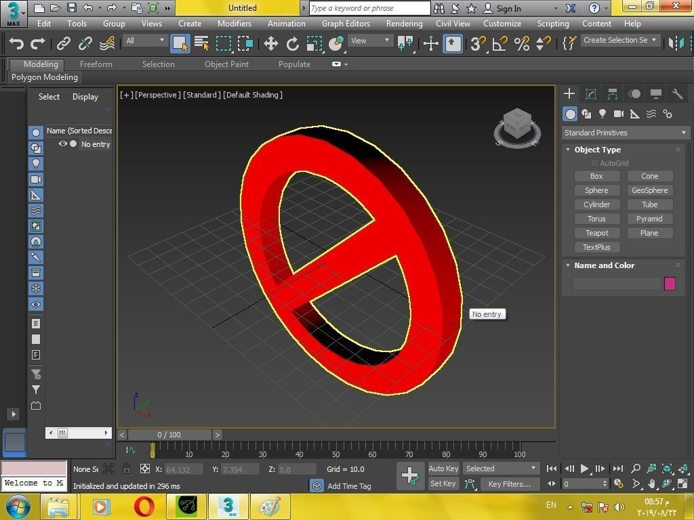Switch to Systems category icon
This screenshot has height=520, width=694.
668,114
